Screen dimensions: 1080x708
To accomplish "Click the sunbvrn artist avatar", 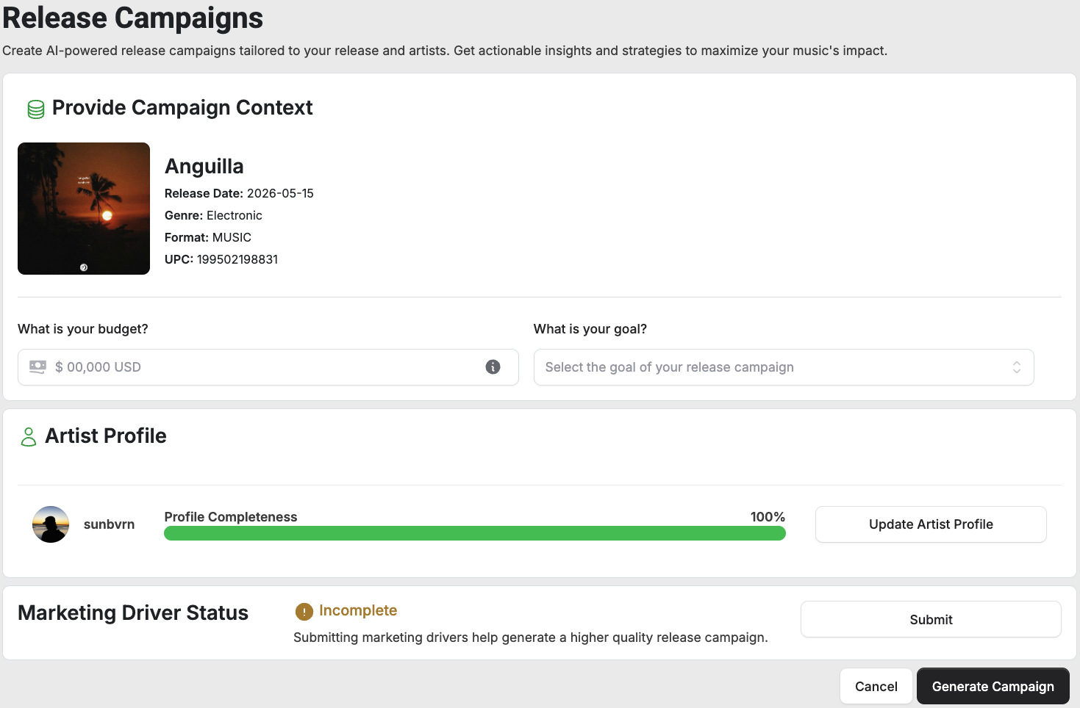I will click(51, 524).
